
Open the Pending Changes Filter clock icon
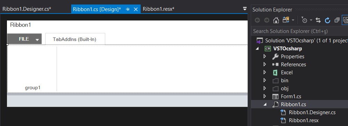pyautogui.click(x=304, y=20)
